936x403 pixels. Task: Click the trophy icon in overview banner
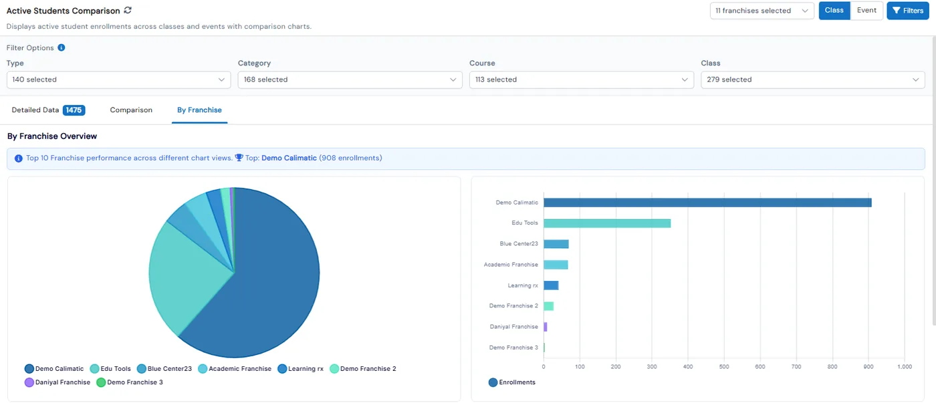click(239, 158)
